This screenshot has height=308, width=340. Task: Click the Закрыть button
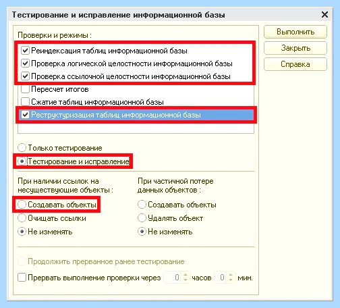(x=295, y=48)
